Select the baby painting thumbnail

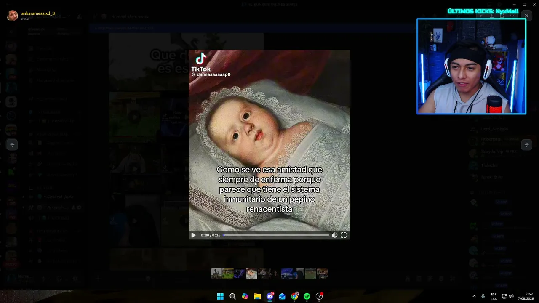[x=251, y=274]
